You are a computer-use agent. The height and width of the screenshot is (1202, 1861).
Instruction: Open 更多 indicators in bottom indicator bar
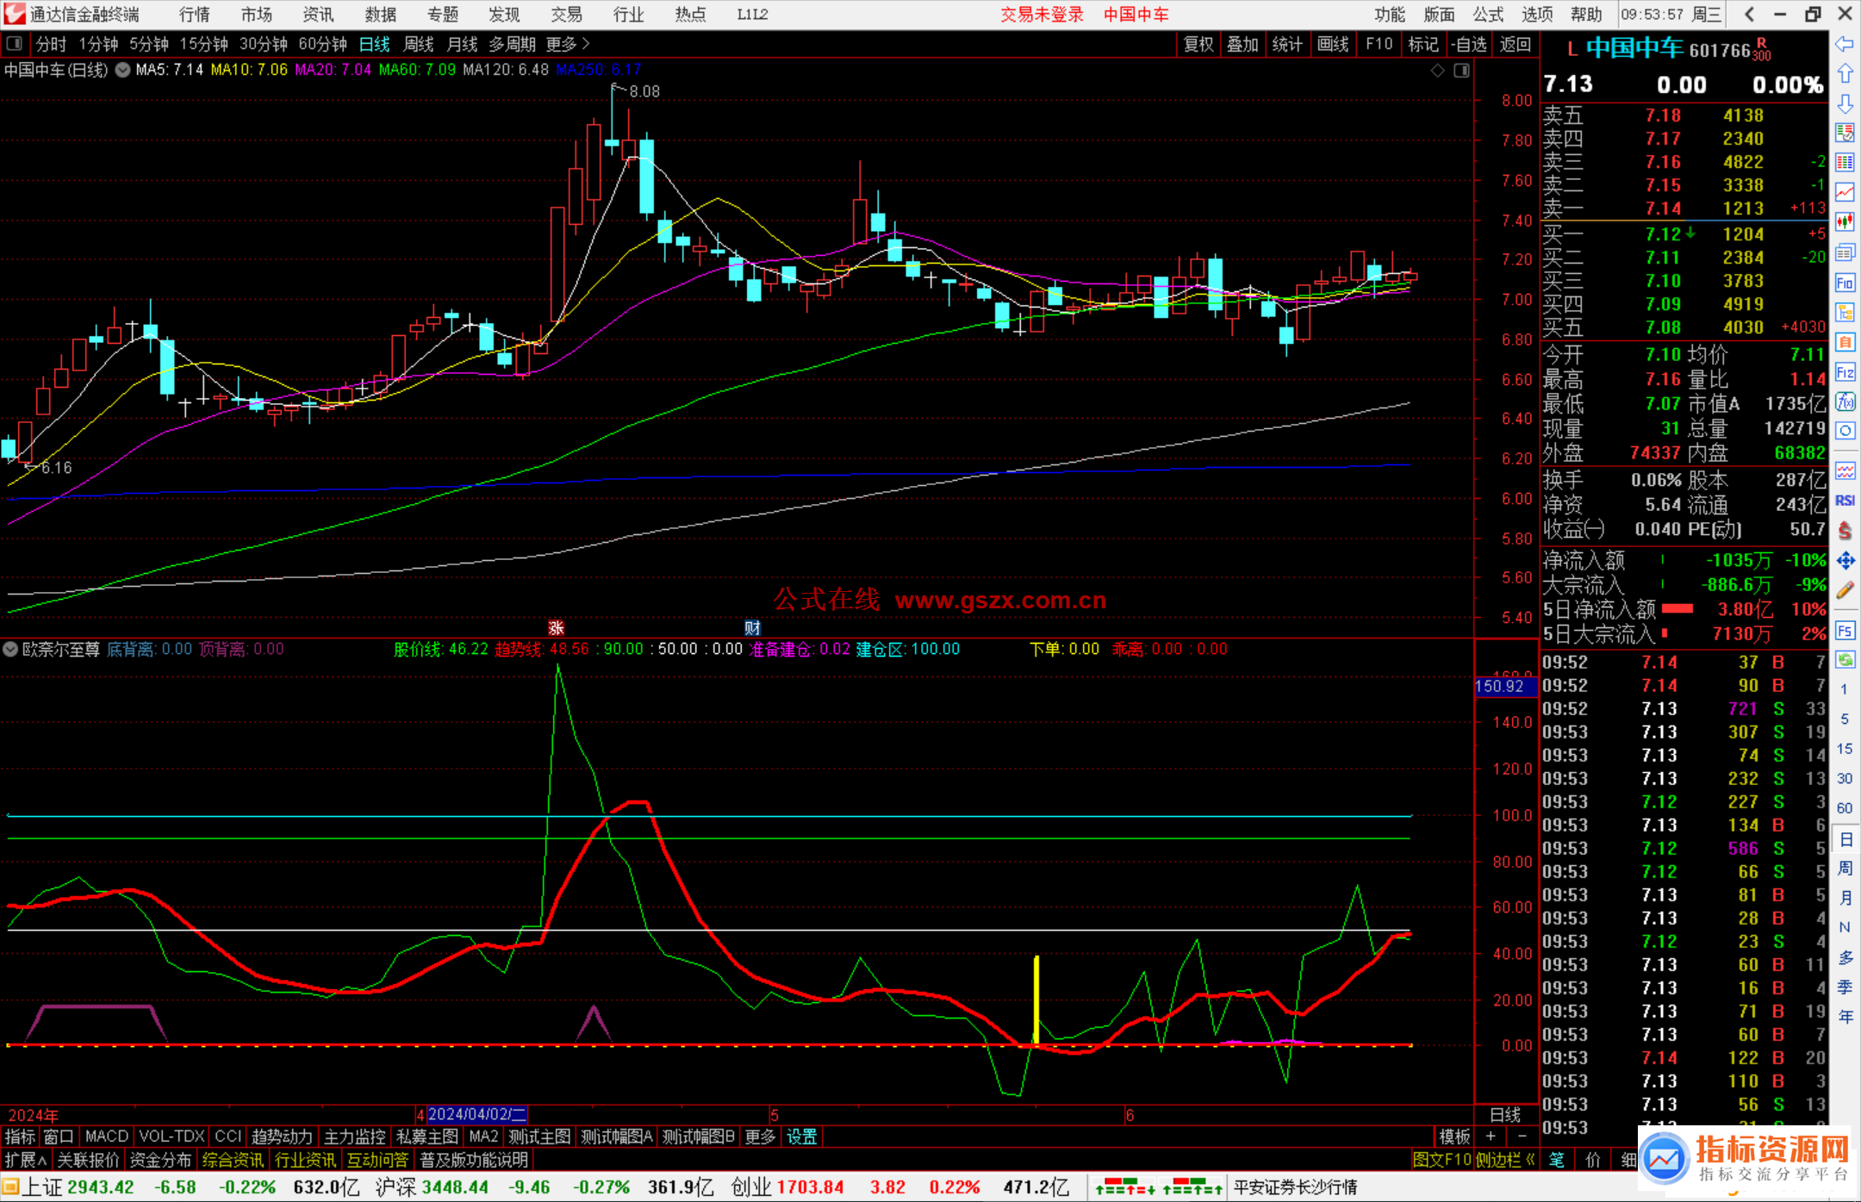[760, 1137]
